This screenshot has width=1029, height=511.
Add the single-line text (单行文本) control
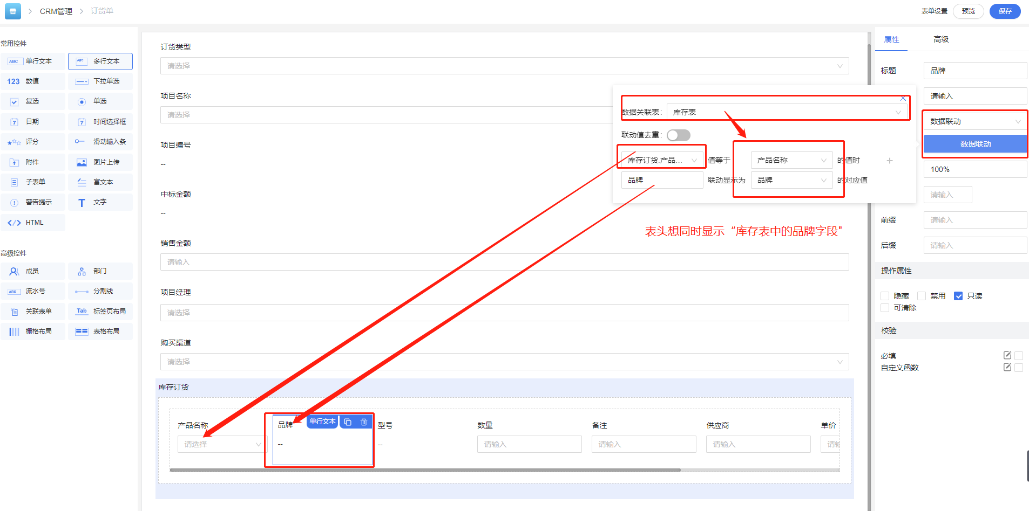[33, 61]
